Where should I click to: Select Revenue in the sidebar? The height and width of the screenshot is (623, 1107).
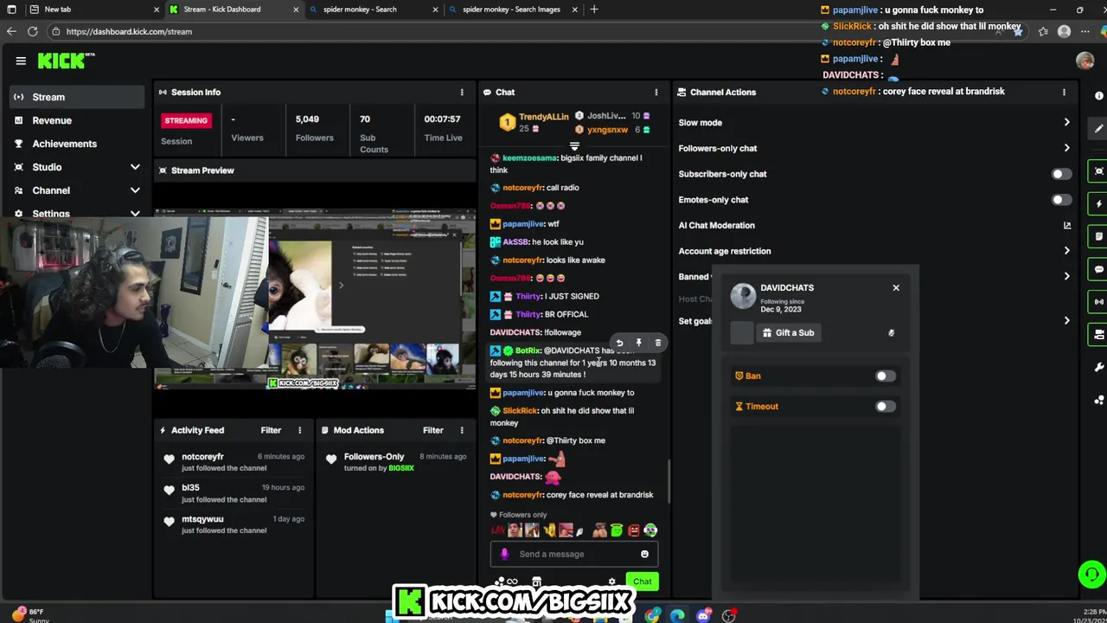click(78, 120)
